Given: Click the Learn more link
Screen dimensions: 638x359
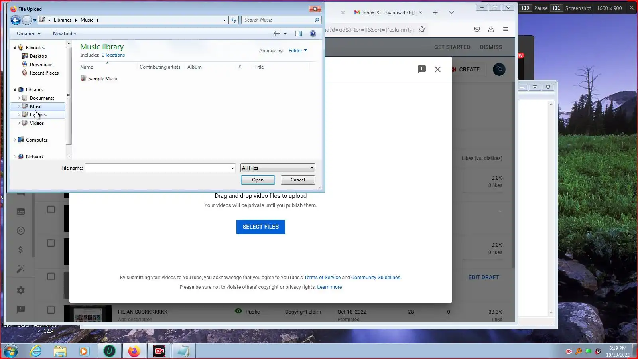Looking at the screenshot, I should click(x=329, y=287).
